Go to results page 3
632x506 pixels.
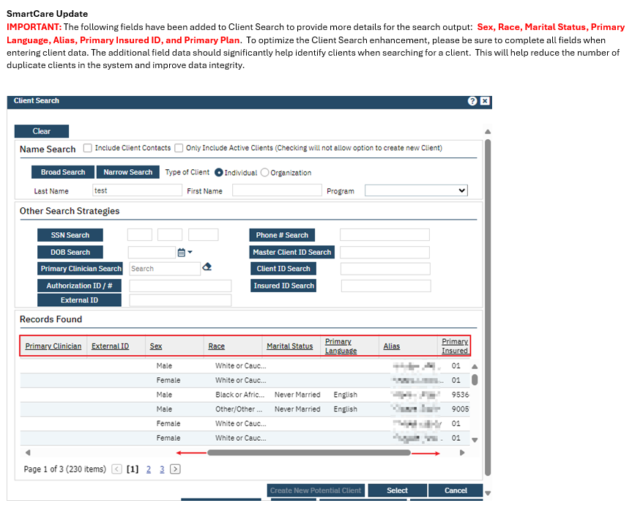point(162,469)
